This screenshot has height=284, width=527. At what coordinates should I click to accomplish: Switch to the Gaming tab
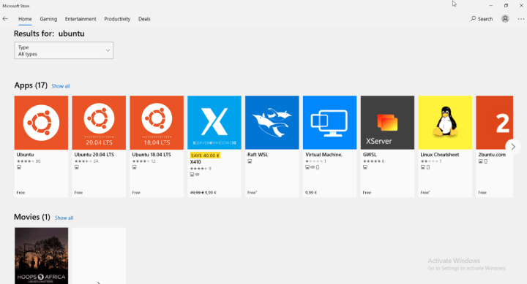[48, 19]
